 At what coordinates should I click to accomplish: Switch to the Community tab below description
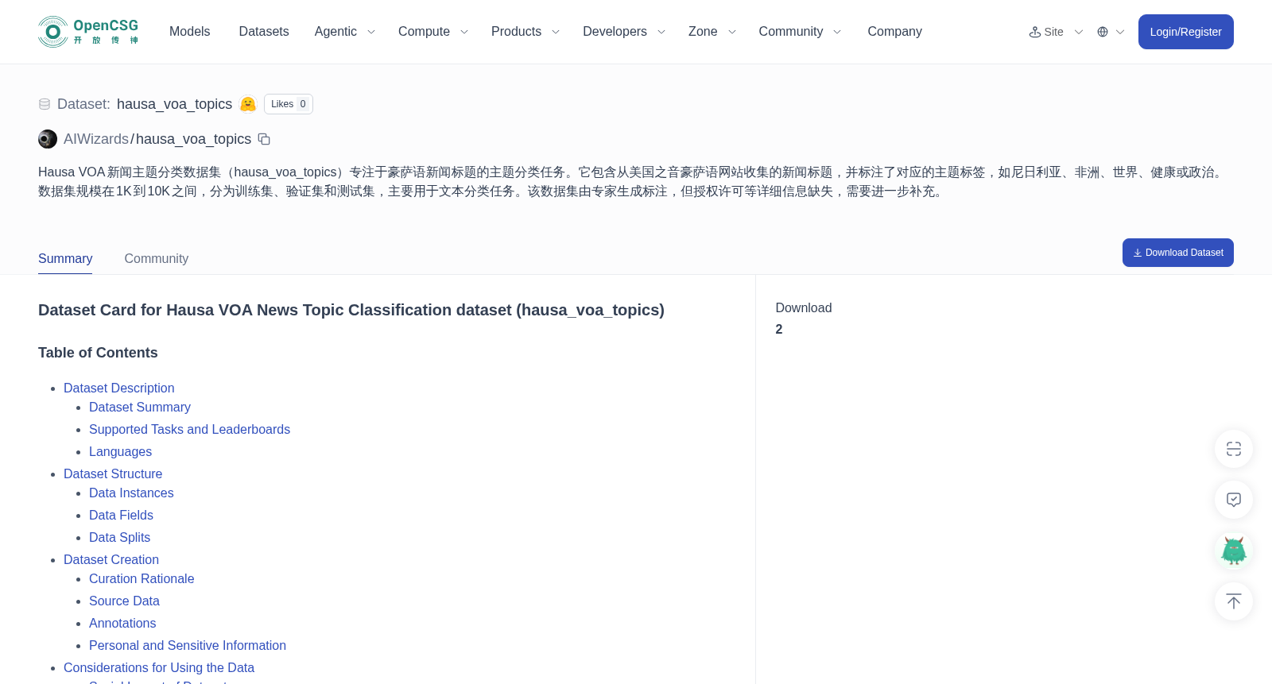tap(157, 259)
